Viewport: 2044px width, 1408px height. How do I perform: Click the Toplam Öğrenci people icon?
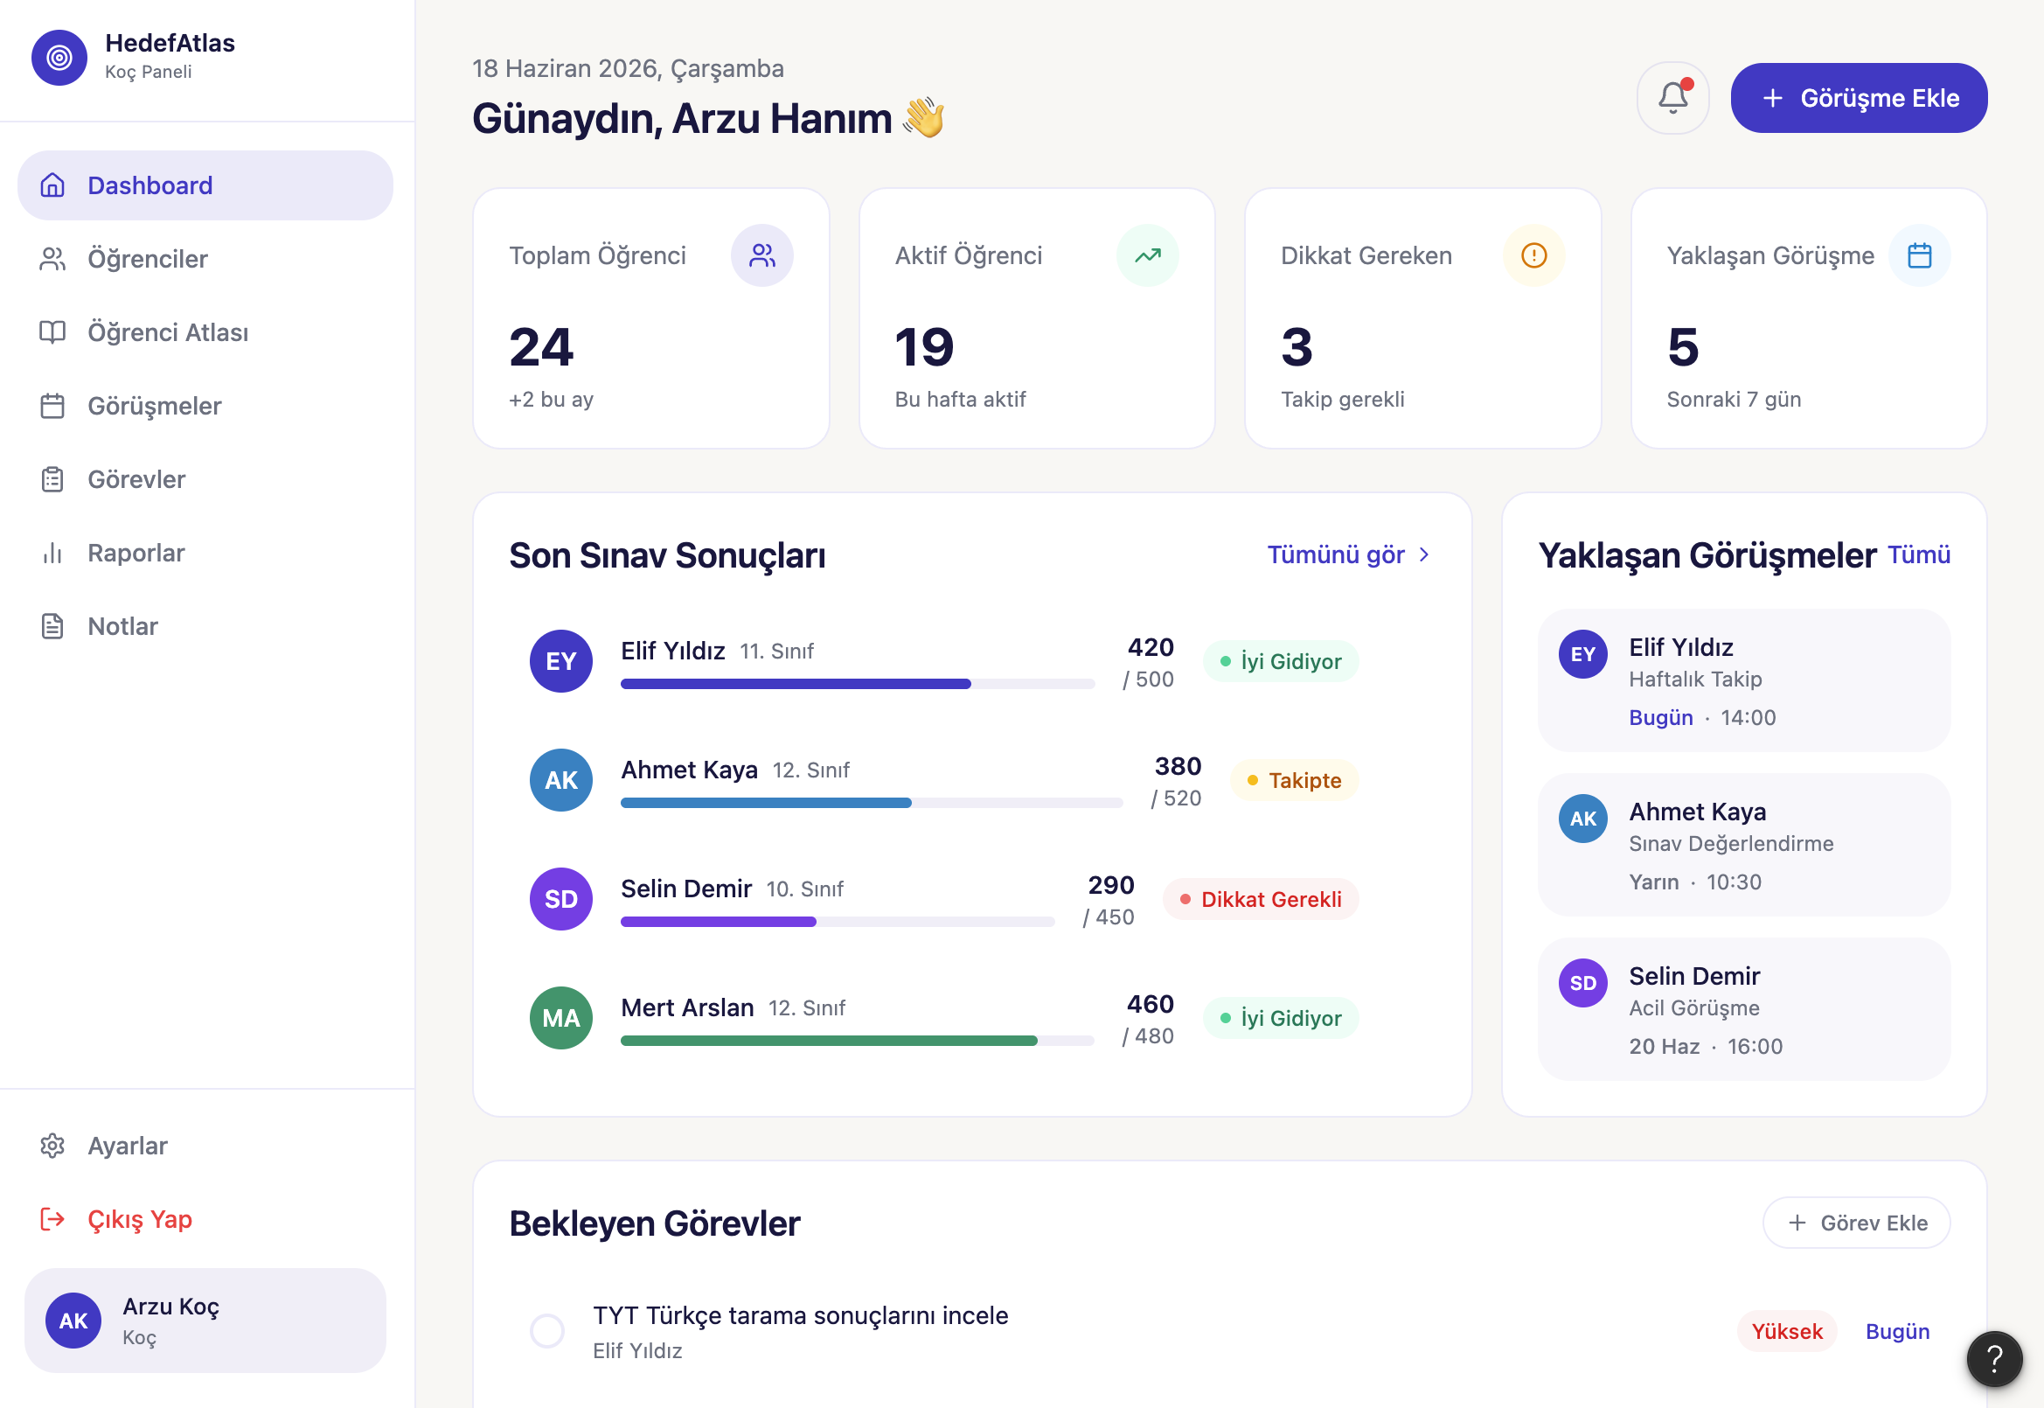(761, 255)
